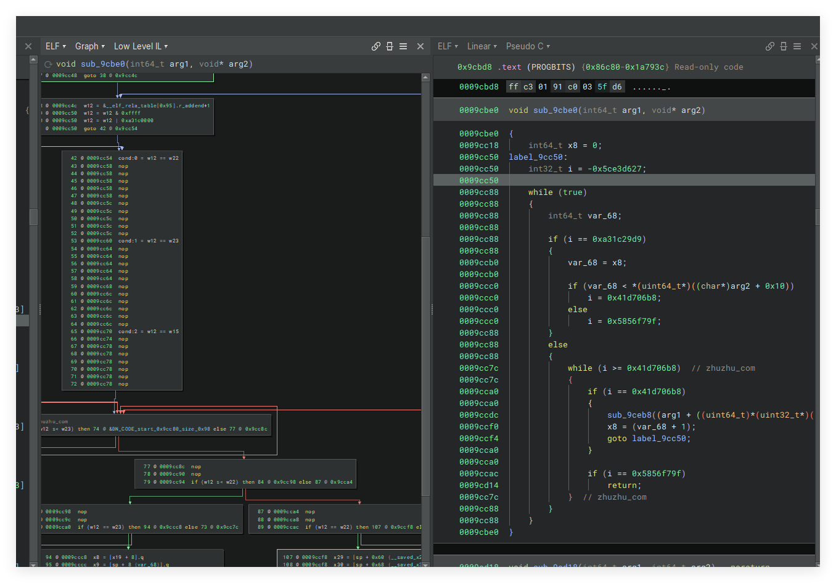The image size is (836, 583).
Task: Click 'cond:0 = w12 == w22' in the graph block
Action: point(149,159)
